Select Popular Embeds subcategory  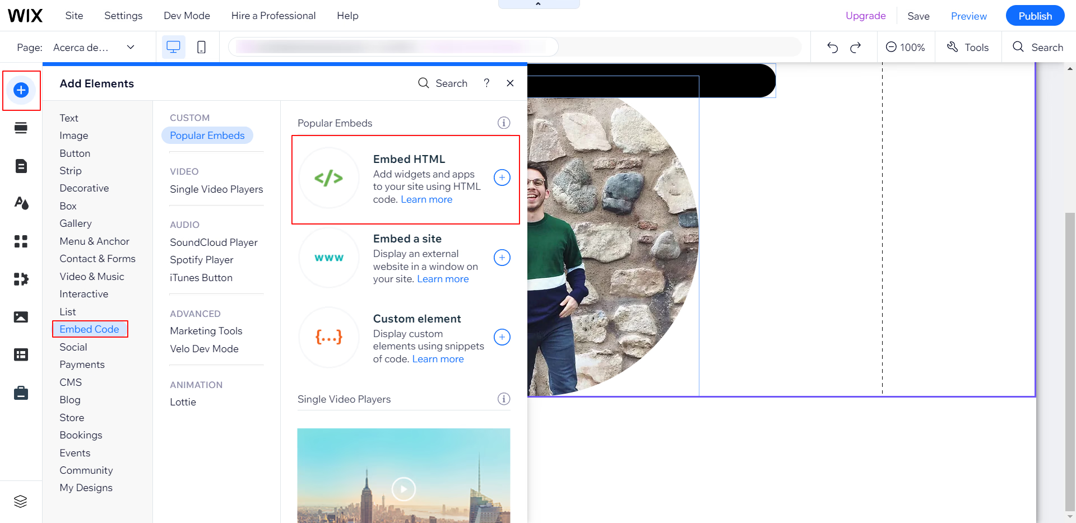(207, 136)
